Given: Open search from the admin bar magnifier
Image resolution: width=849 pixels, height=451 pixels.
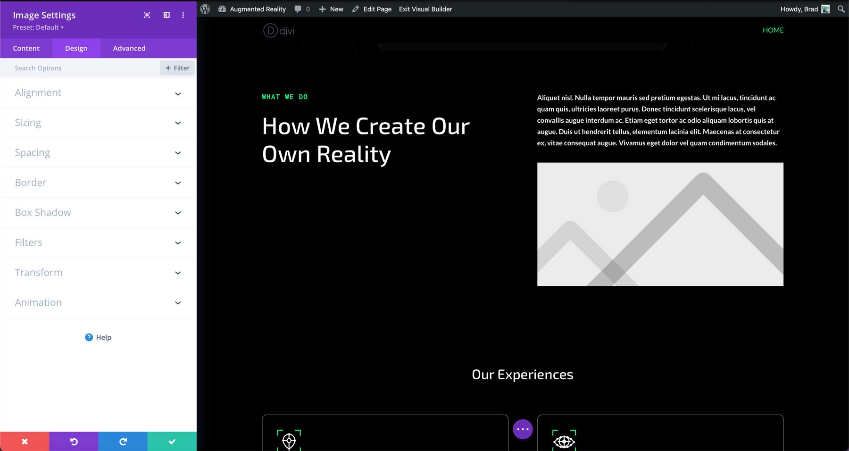Looking at the screenshot, I should coord(841,8).
